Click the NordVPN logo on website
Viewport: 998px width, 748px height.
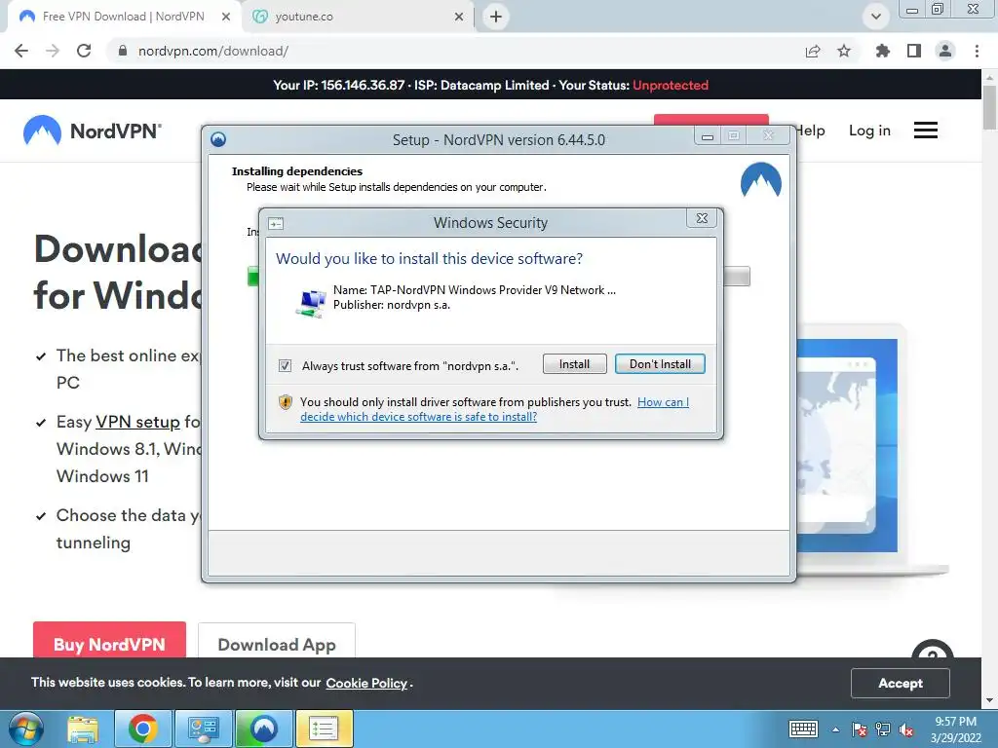click(x=93, y=131)
